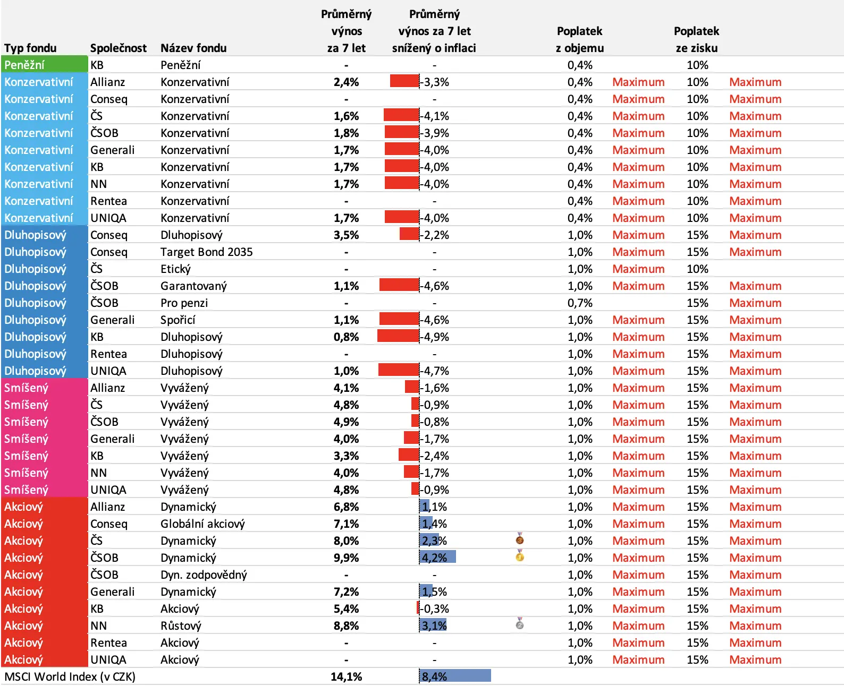Click the Poplatek z objemu header
844x686 pixels.
580,39
